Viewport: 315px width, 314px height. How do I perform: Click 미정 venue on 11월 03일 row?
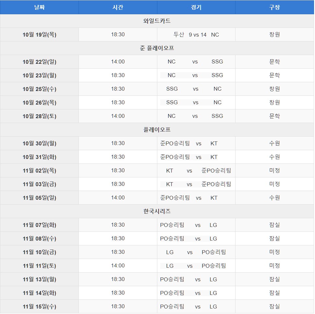coord(274,184)
